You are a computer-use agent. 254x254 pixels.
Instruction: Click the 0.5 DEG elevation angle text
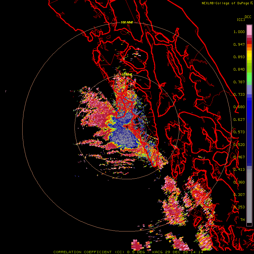pyautogui.click(x=136, y=252)
